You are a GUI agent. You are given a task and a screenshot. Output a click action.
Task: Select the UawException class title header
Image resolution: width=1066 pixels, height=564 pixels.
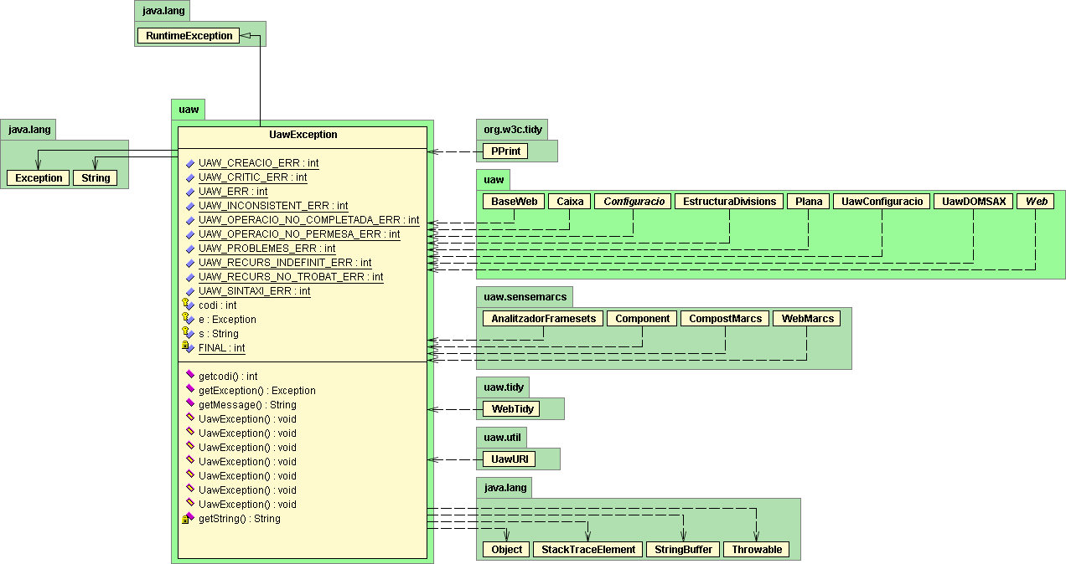click(x=303, y=135)
